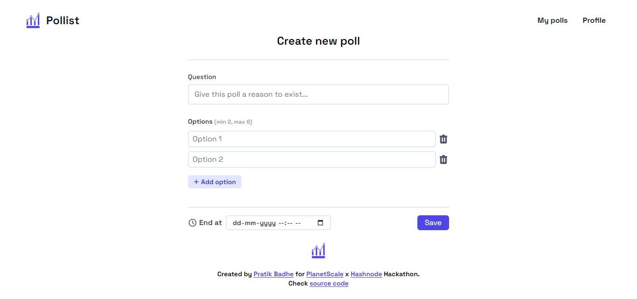Click the Pollist bar-chart logo in header
Viewport: 637px width, 299px height.
(x=33, y=20)
